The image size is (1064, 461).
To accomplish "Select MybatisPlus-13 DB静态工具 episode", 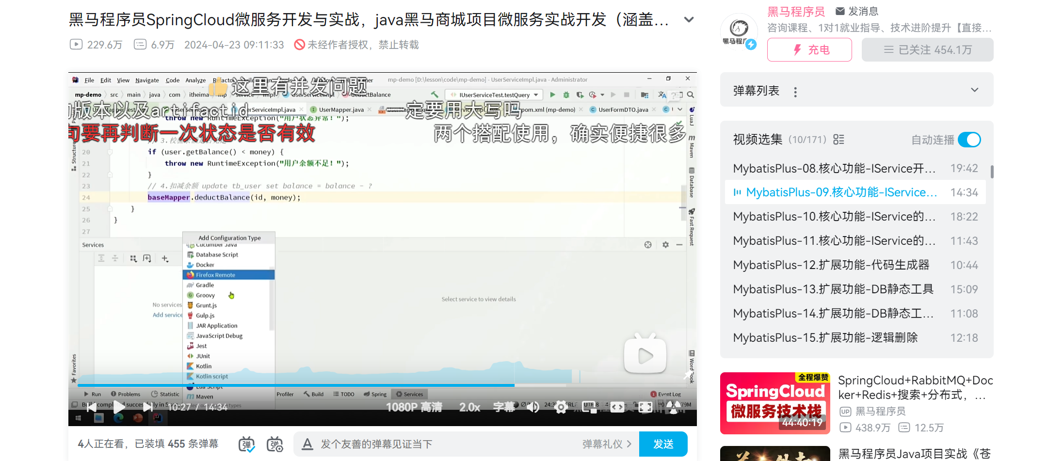I will [x=855, y=289].
